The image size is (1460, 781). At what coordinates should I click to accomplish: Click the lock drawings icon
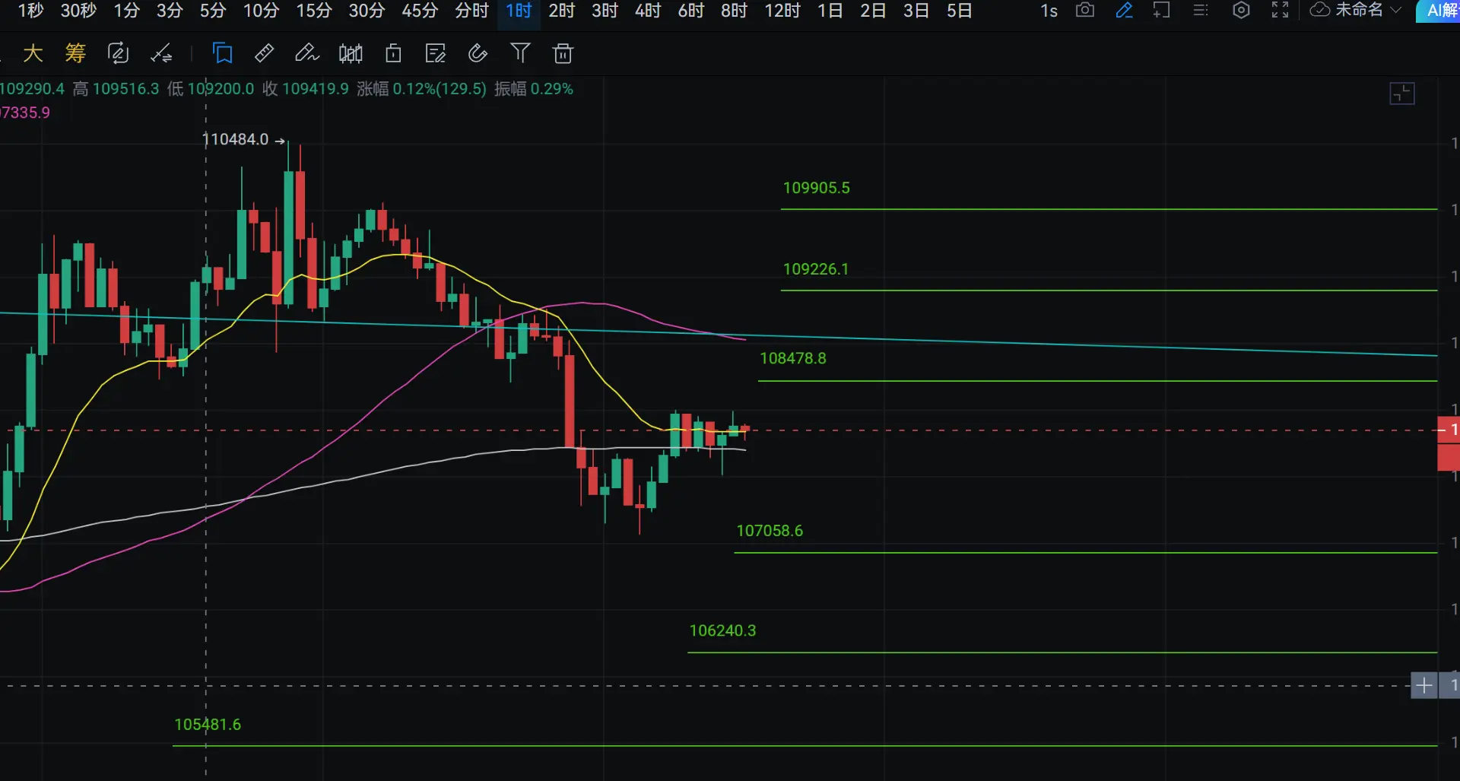pos(393,53)
